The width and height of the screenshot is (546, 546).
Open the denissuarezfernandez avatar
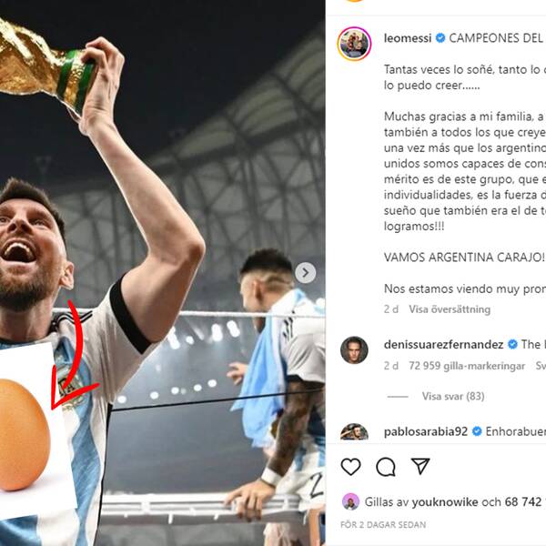pyautogui.click(x=354, y=350)
